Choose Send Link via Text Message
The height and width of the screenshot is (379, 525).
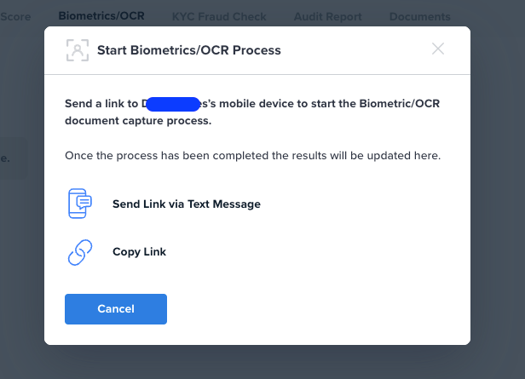click(x=186, y=204)
